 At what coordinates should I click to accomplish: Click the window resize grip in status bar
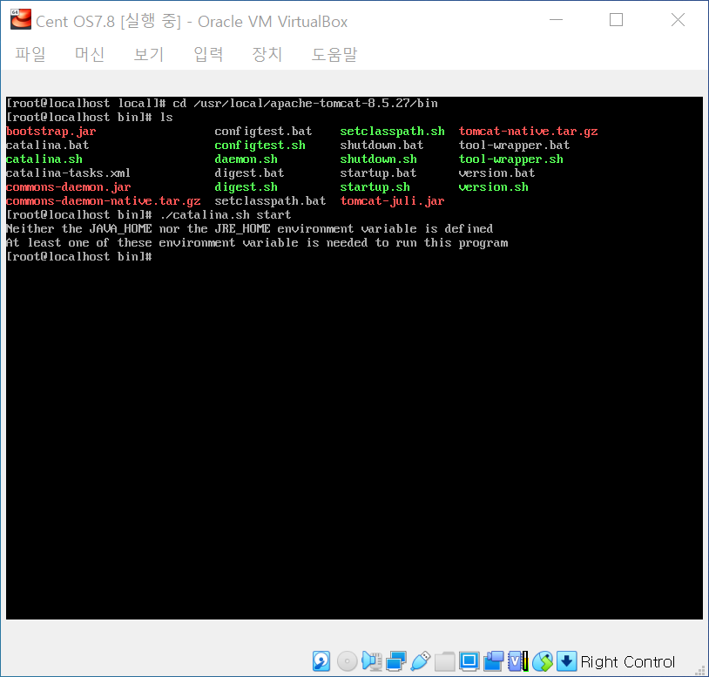[x=700, y=669]
